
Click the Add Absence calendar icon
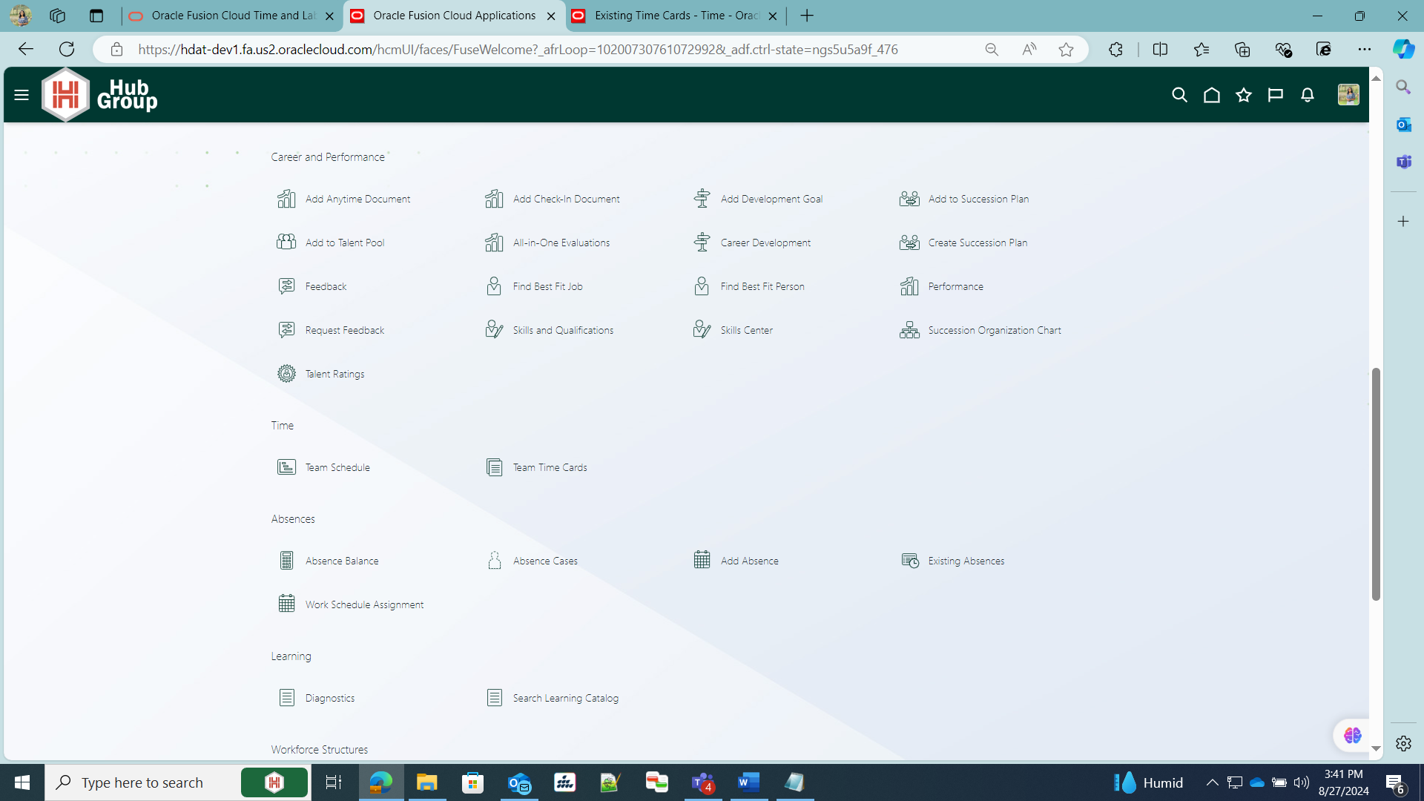702,561
